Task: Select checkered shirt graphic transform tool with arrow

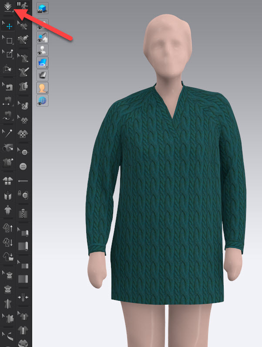Action: pos(23,120)
